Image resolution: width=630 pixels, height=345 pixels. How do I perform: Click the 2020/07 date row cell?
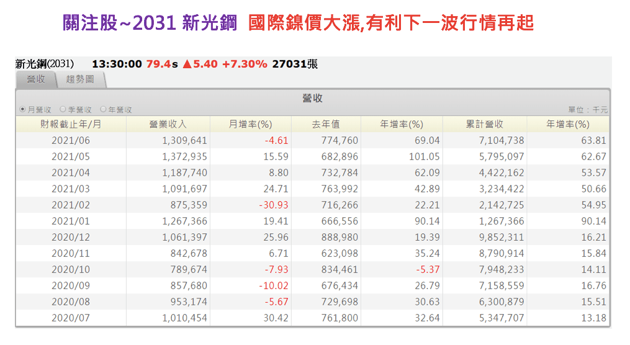tap(71, 318)
